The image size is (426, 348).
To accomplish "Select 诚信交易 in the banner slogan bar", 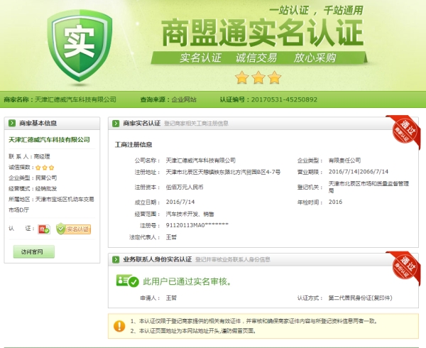I will [256, 58].
